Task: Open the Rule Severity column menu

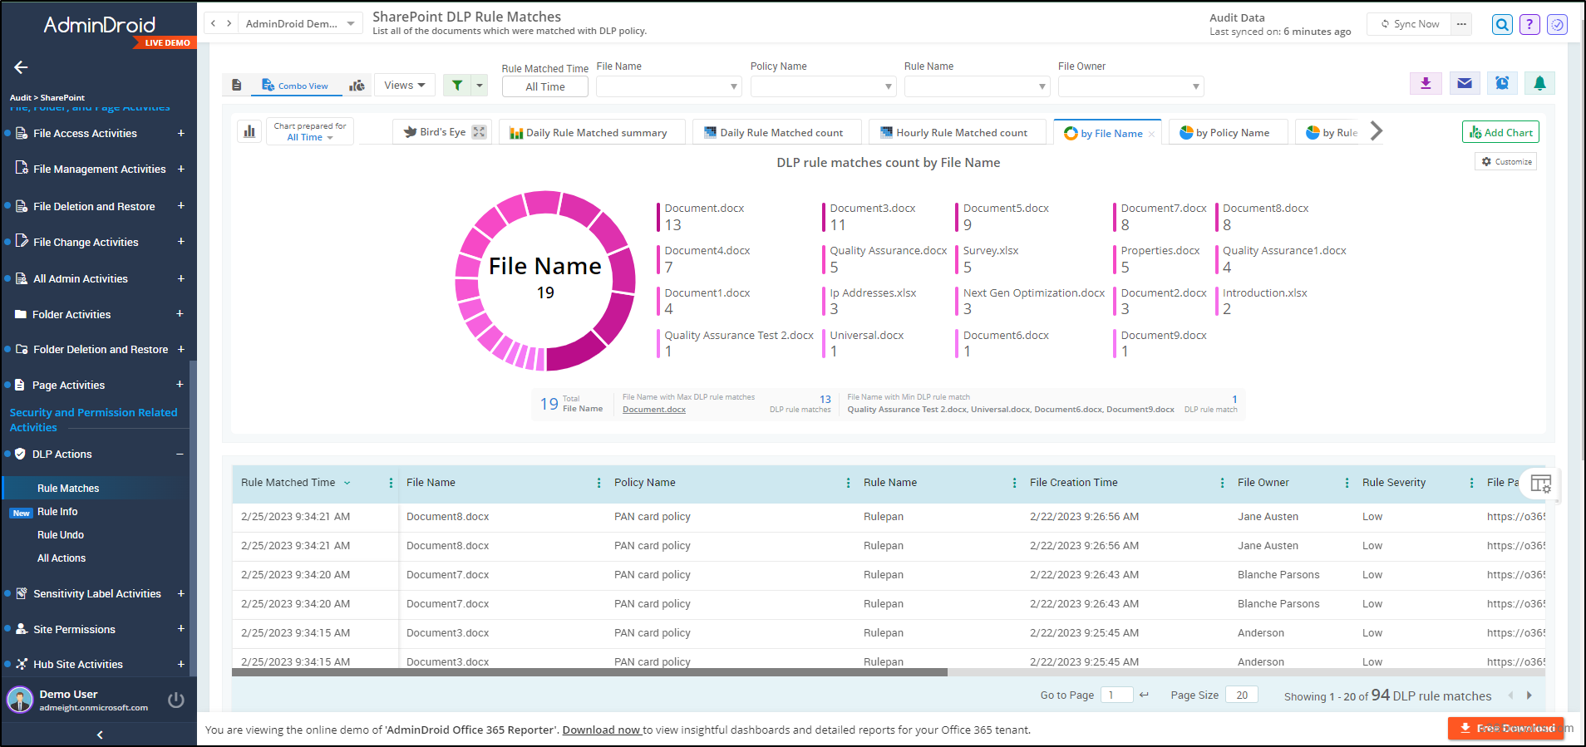Action: pos(1471,483)
